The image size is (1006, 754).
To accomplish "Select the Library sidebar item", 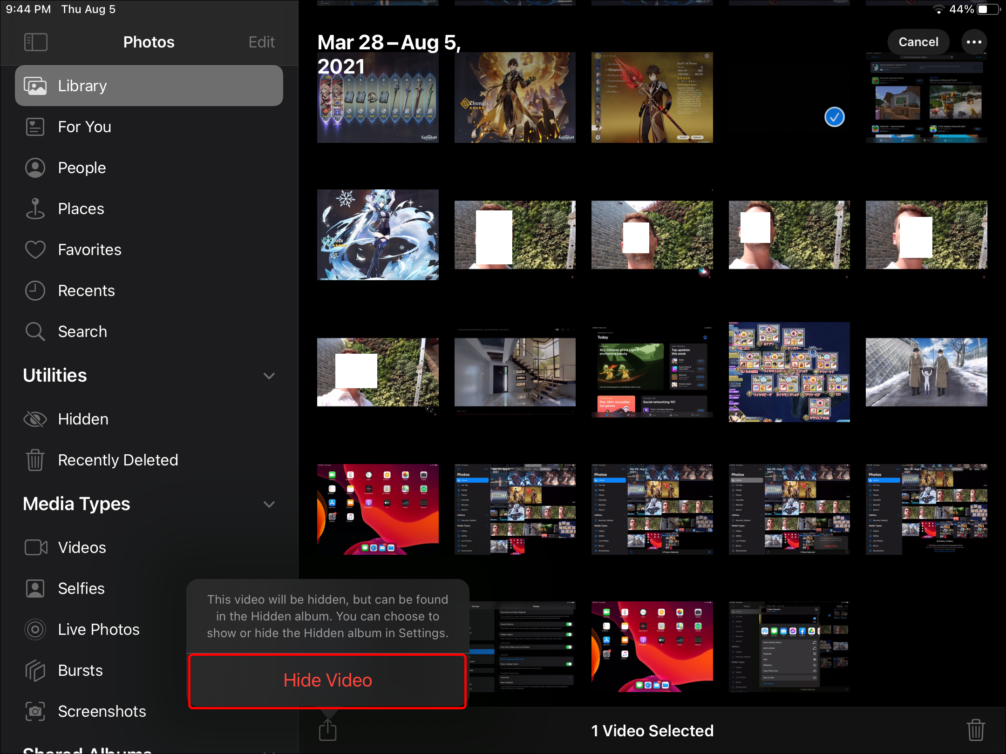I will (149, 86).
